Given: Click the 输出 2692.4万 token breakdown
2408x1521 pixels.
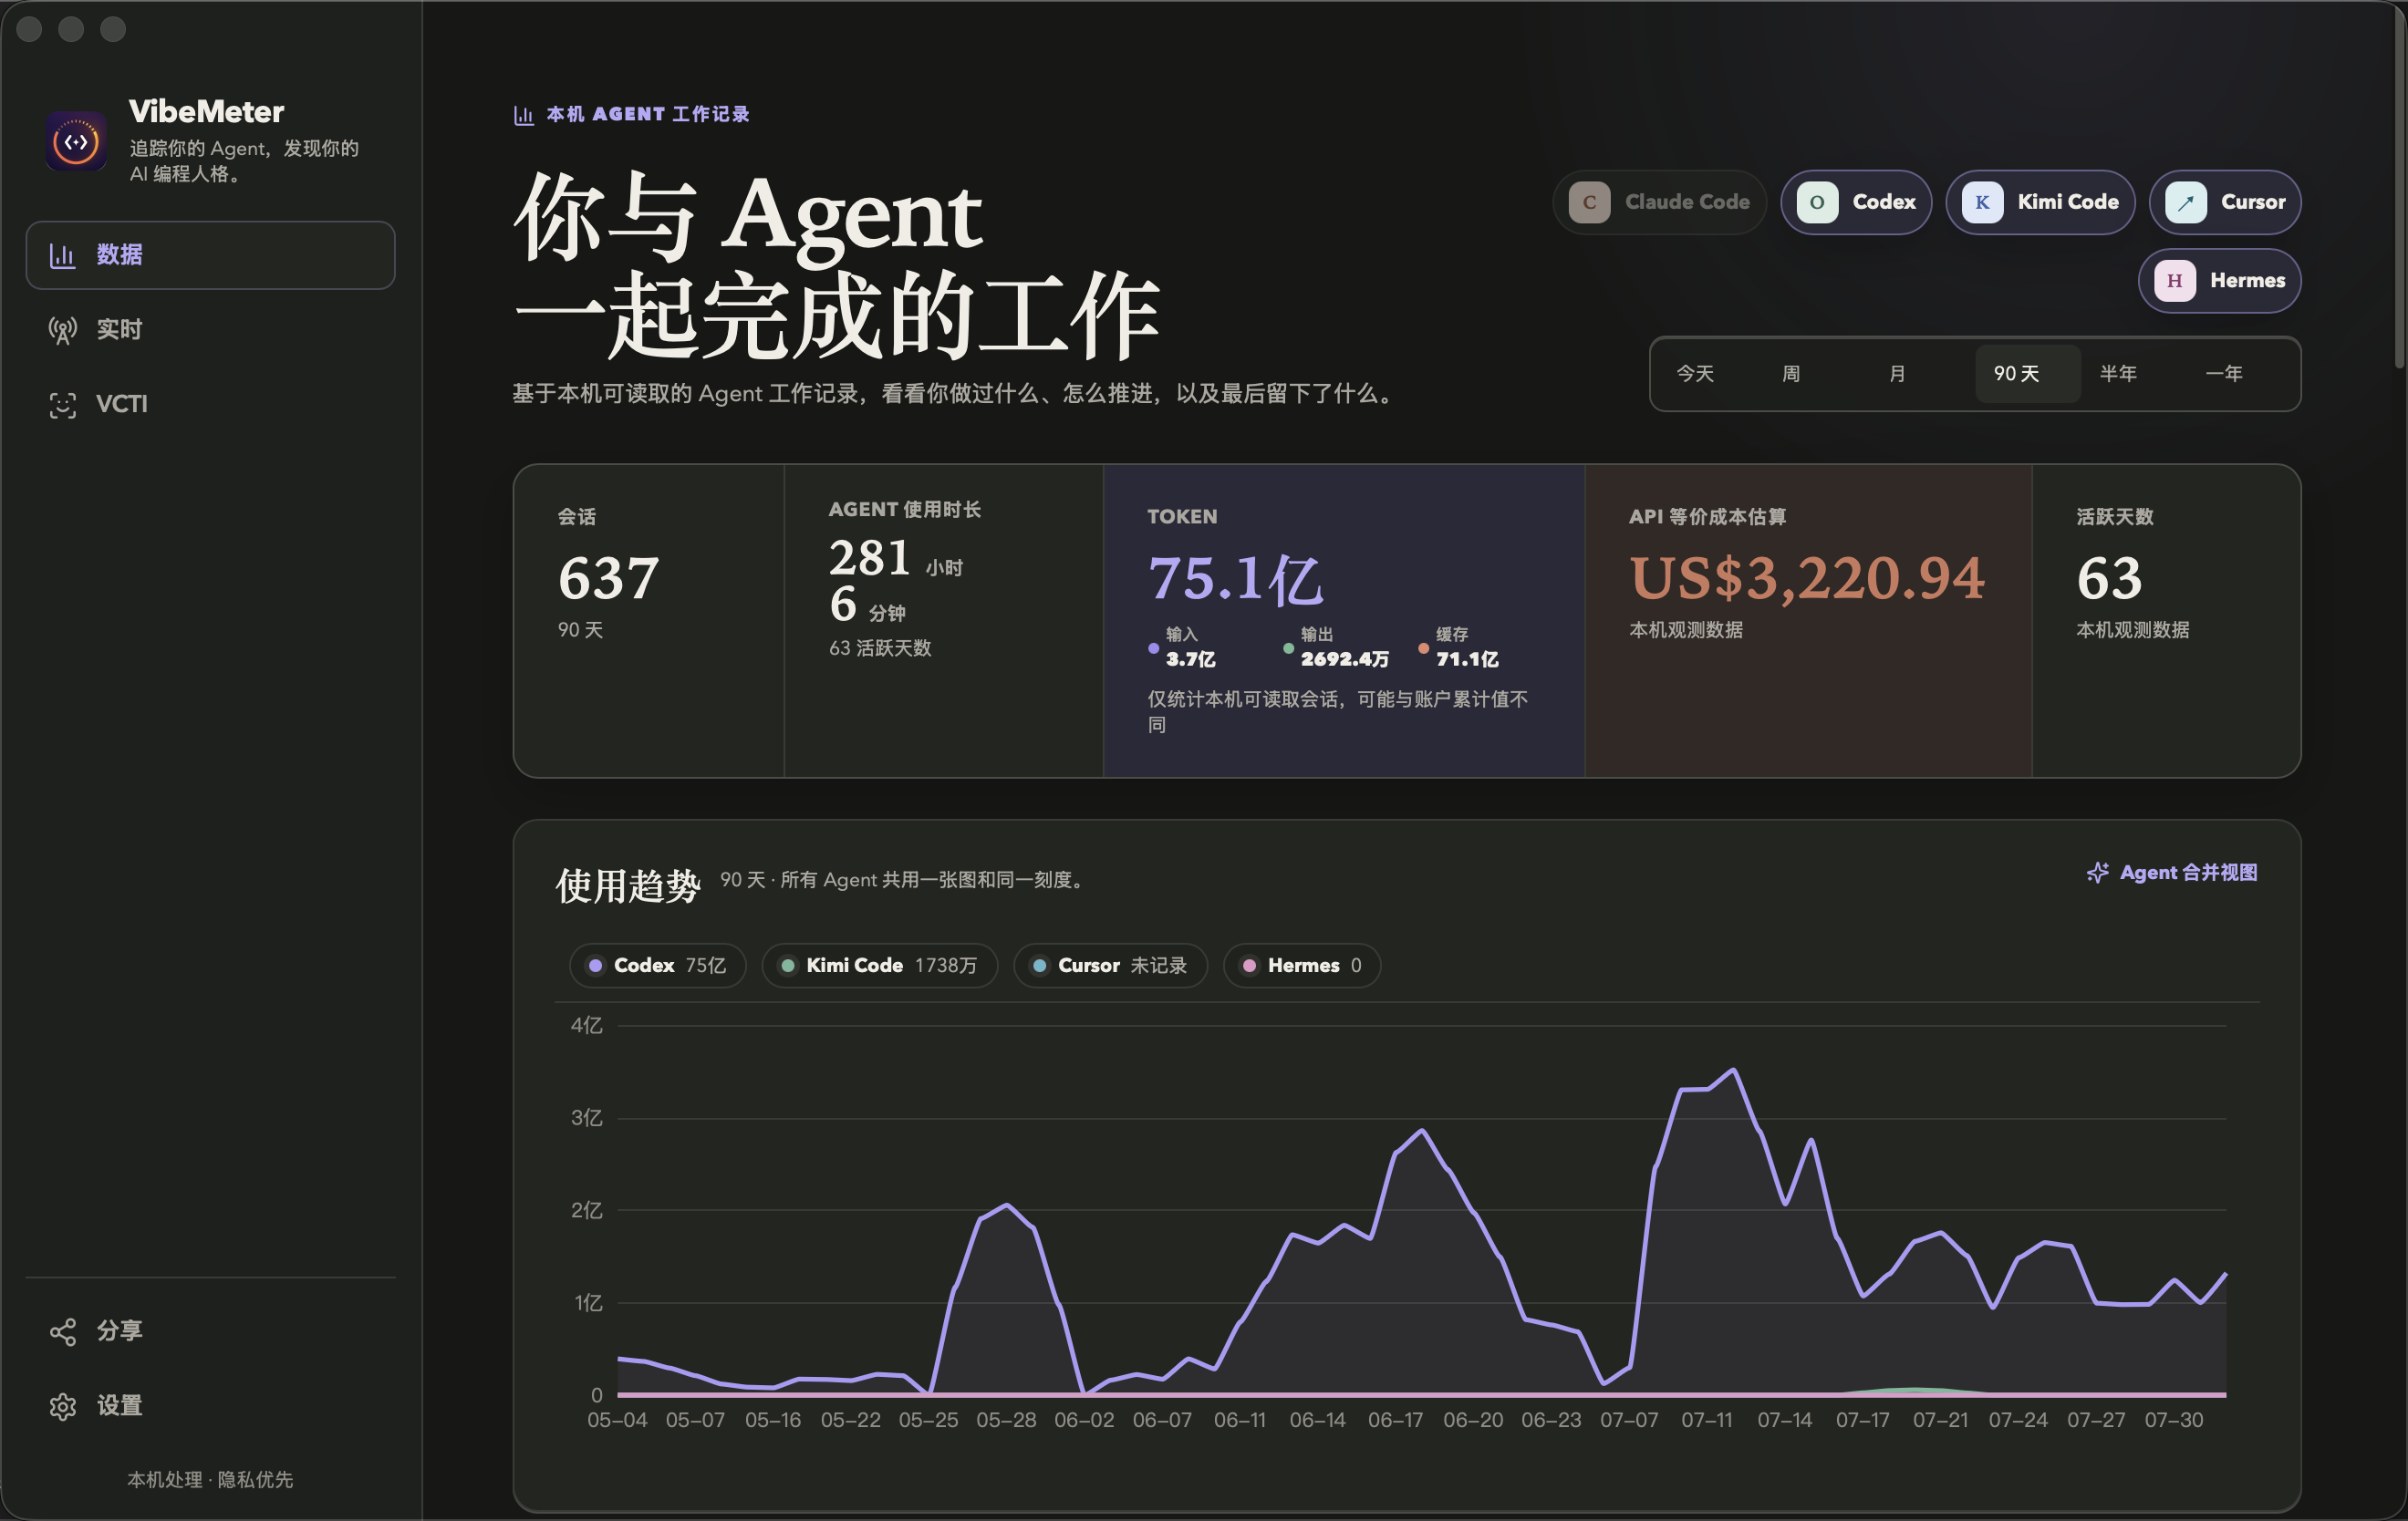Looking at the screenshot, I should (1336, 648).
